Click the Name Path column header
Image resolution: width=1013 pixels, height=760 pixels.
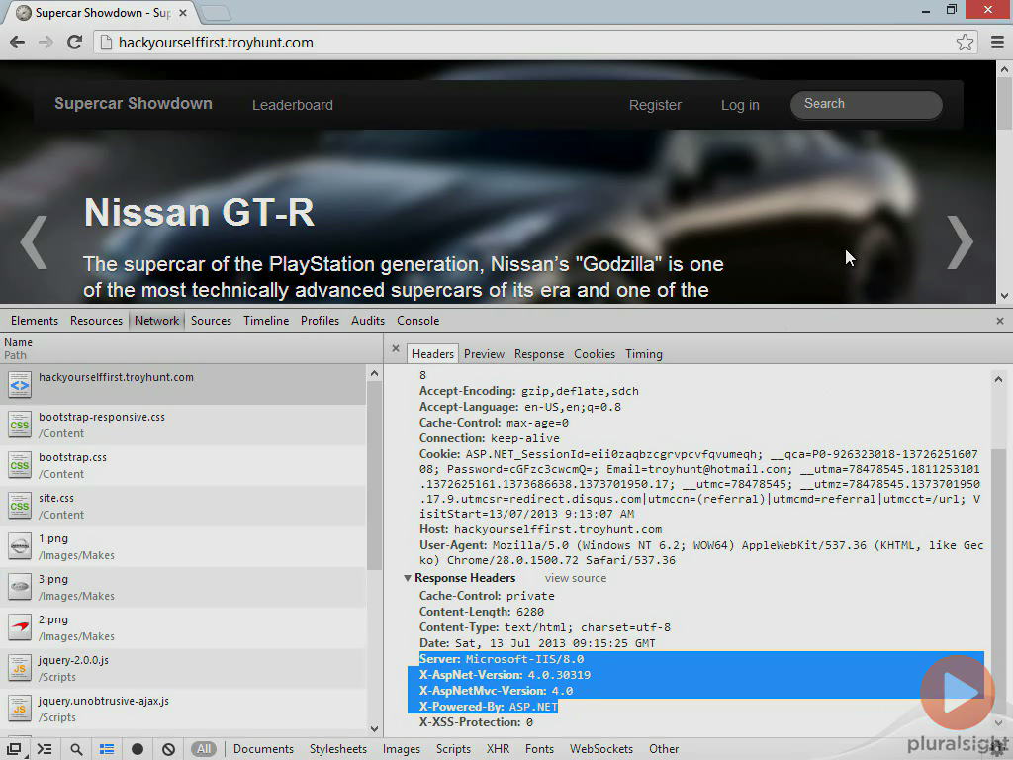191,348
